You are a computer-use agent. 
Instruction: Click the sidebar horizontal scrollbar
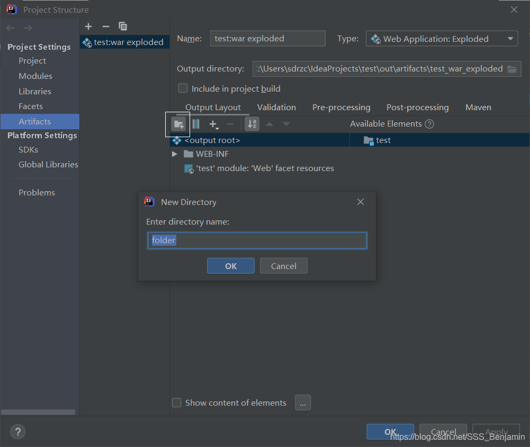(38, 412)
